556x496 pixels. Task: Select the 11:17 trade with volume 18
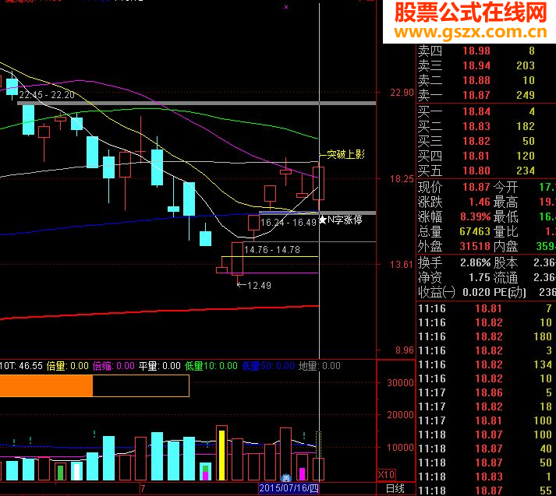[x=486, y=406]
